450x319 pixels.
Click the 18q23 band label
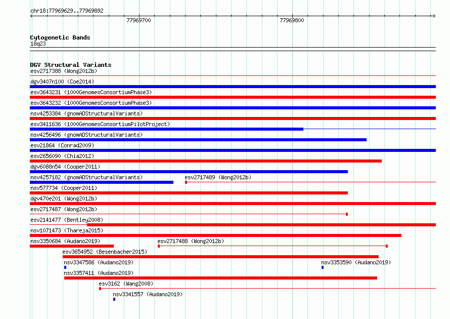click(38, 44)
